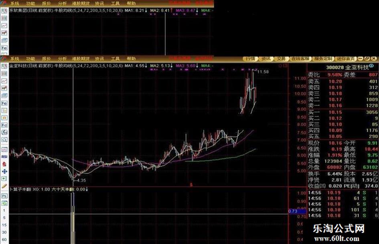Click the 买一 10.15 order row
379x244 pixels.
(343, 112)
